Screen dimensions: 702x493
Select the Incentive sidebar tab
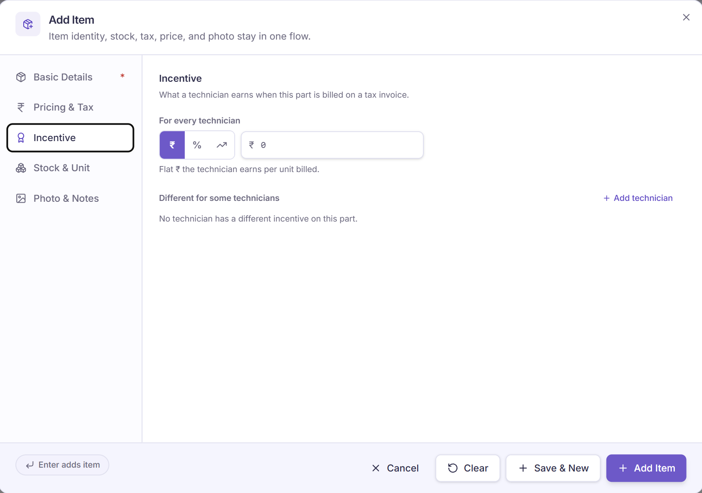tap(70, 138)
